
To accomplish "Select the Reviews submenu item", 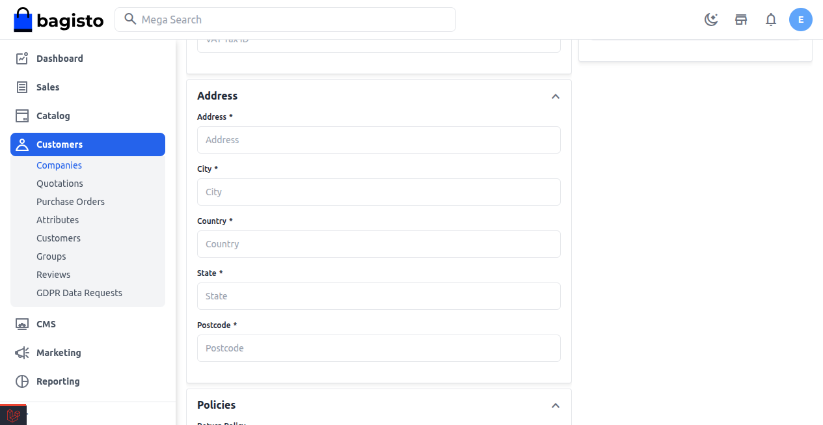I will pyautogui.click(x=53, y=274).
